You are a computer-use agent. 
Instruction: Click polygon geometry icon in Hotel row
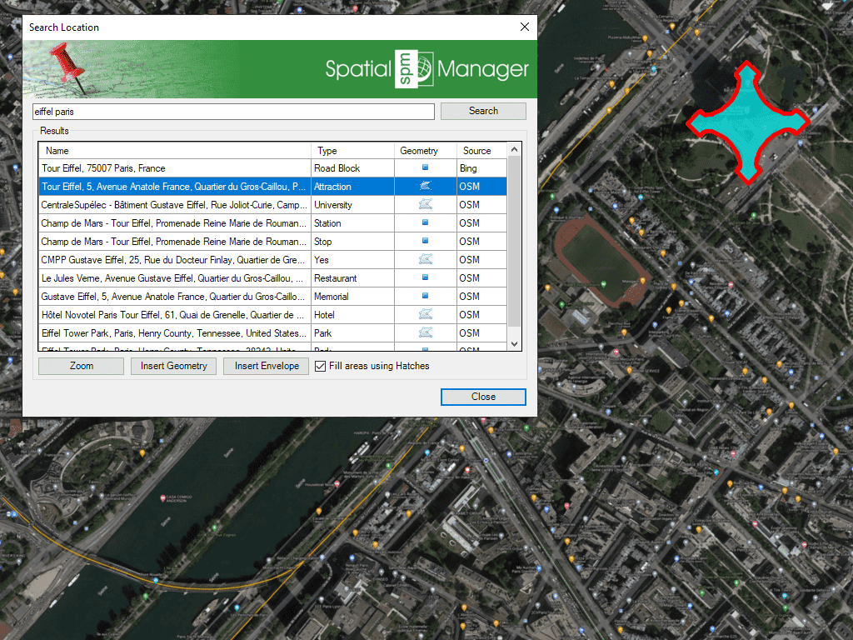point(425,315)
